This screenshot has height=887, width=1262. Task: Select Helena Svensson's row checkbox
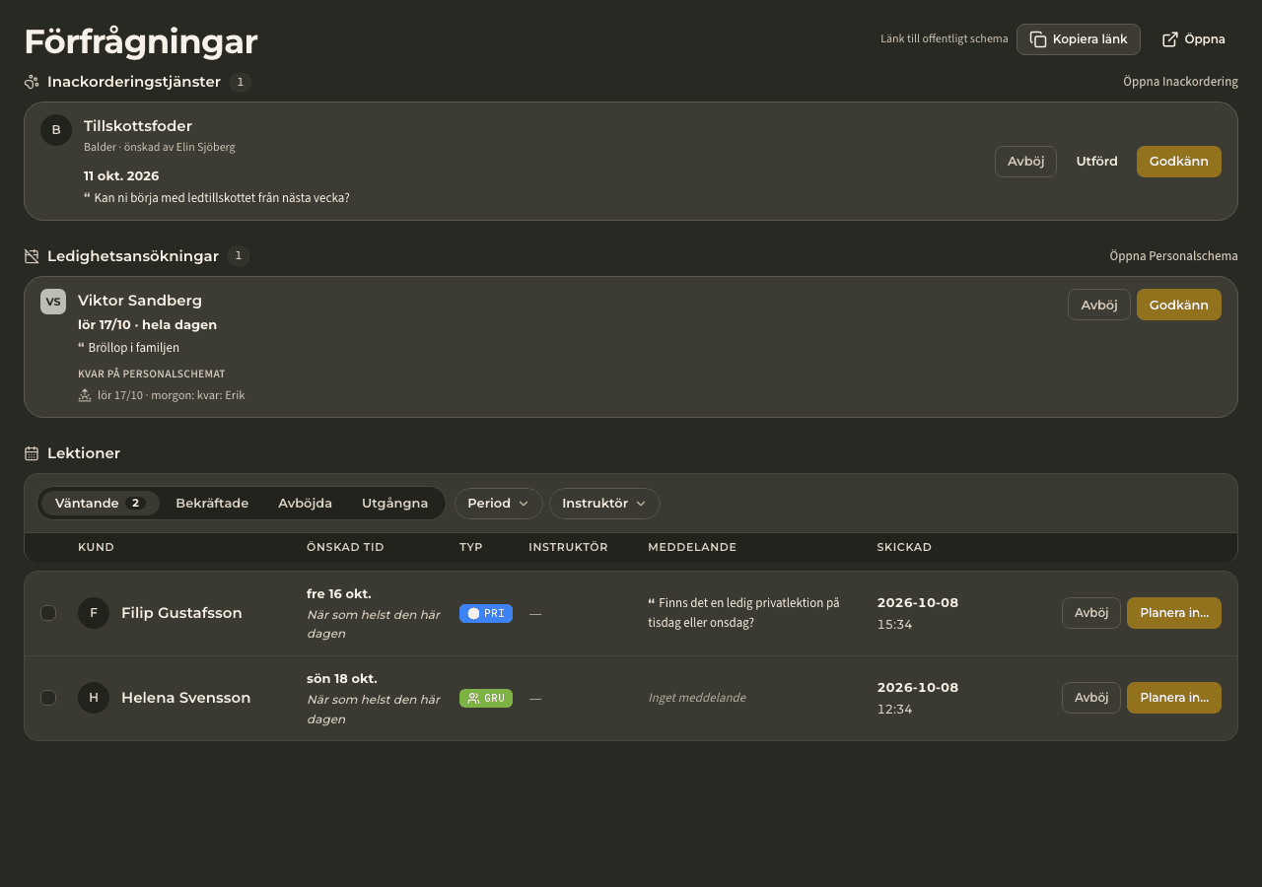click(48, 698)
